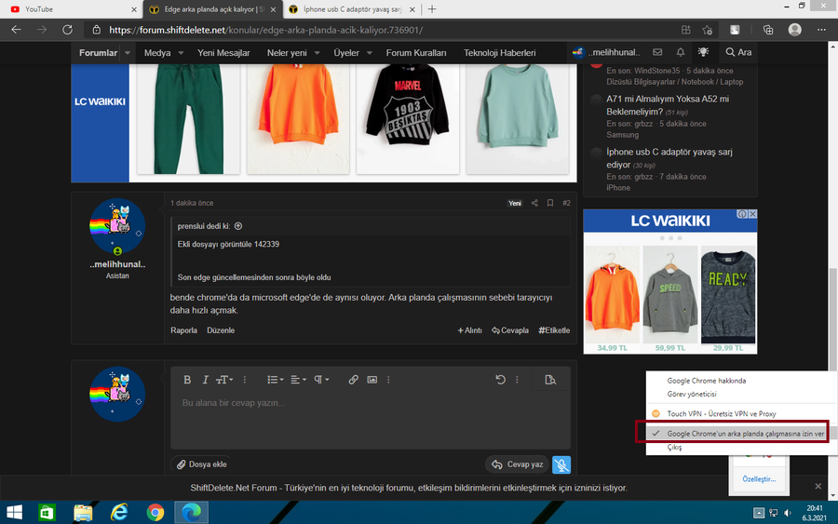The image size is (838, 524).
Task: Click Özelleştir... in the tray popup
Action: 759,479
